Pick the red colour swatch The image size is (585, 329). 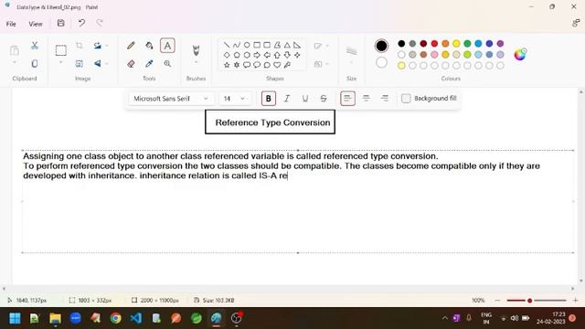[x=434, y=44]
